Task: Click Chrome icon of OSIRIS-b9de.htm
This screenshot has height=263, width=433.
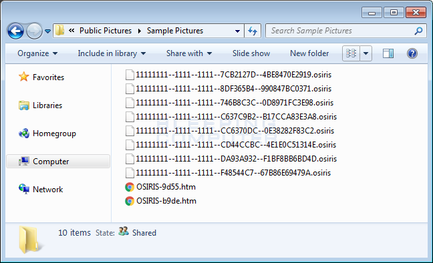Action: coord(130,201)
